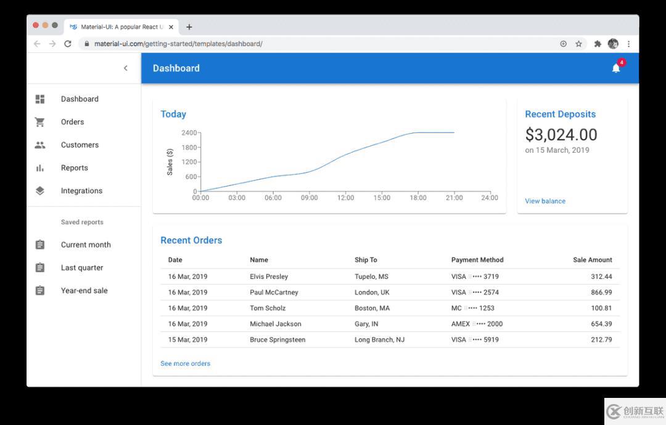Click the Tupelo, MS ship-to cell
The height and width of the screenshot is (425, 666).
click(x=371, y=277)
